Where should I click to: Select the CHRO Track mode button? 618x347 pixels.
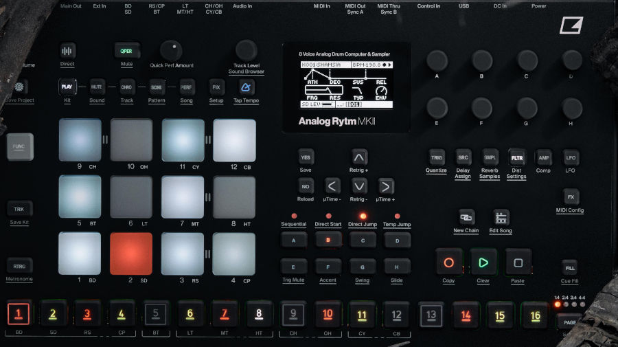click(126, 87)
